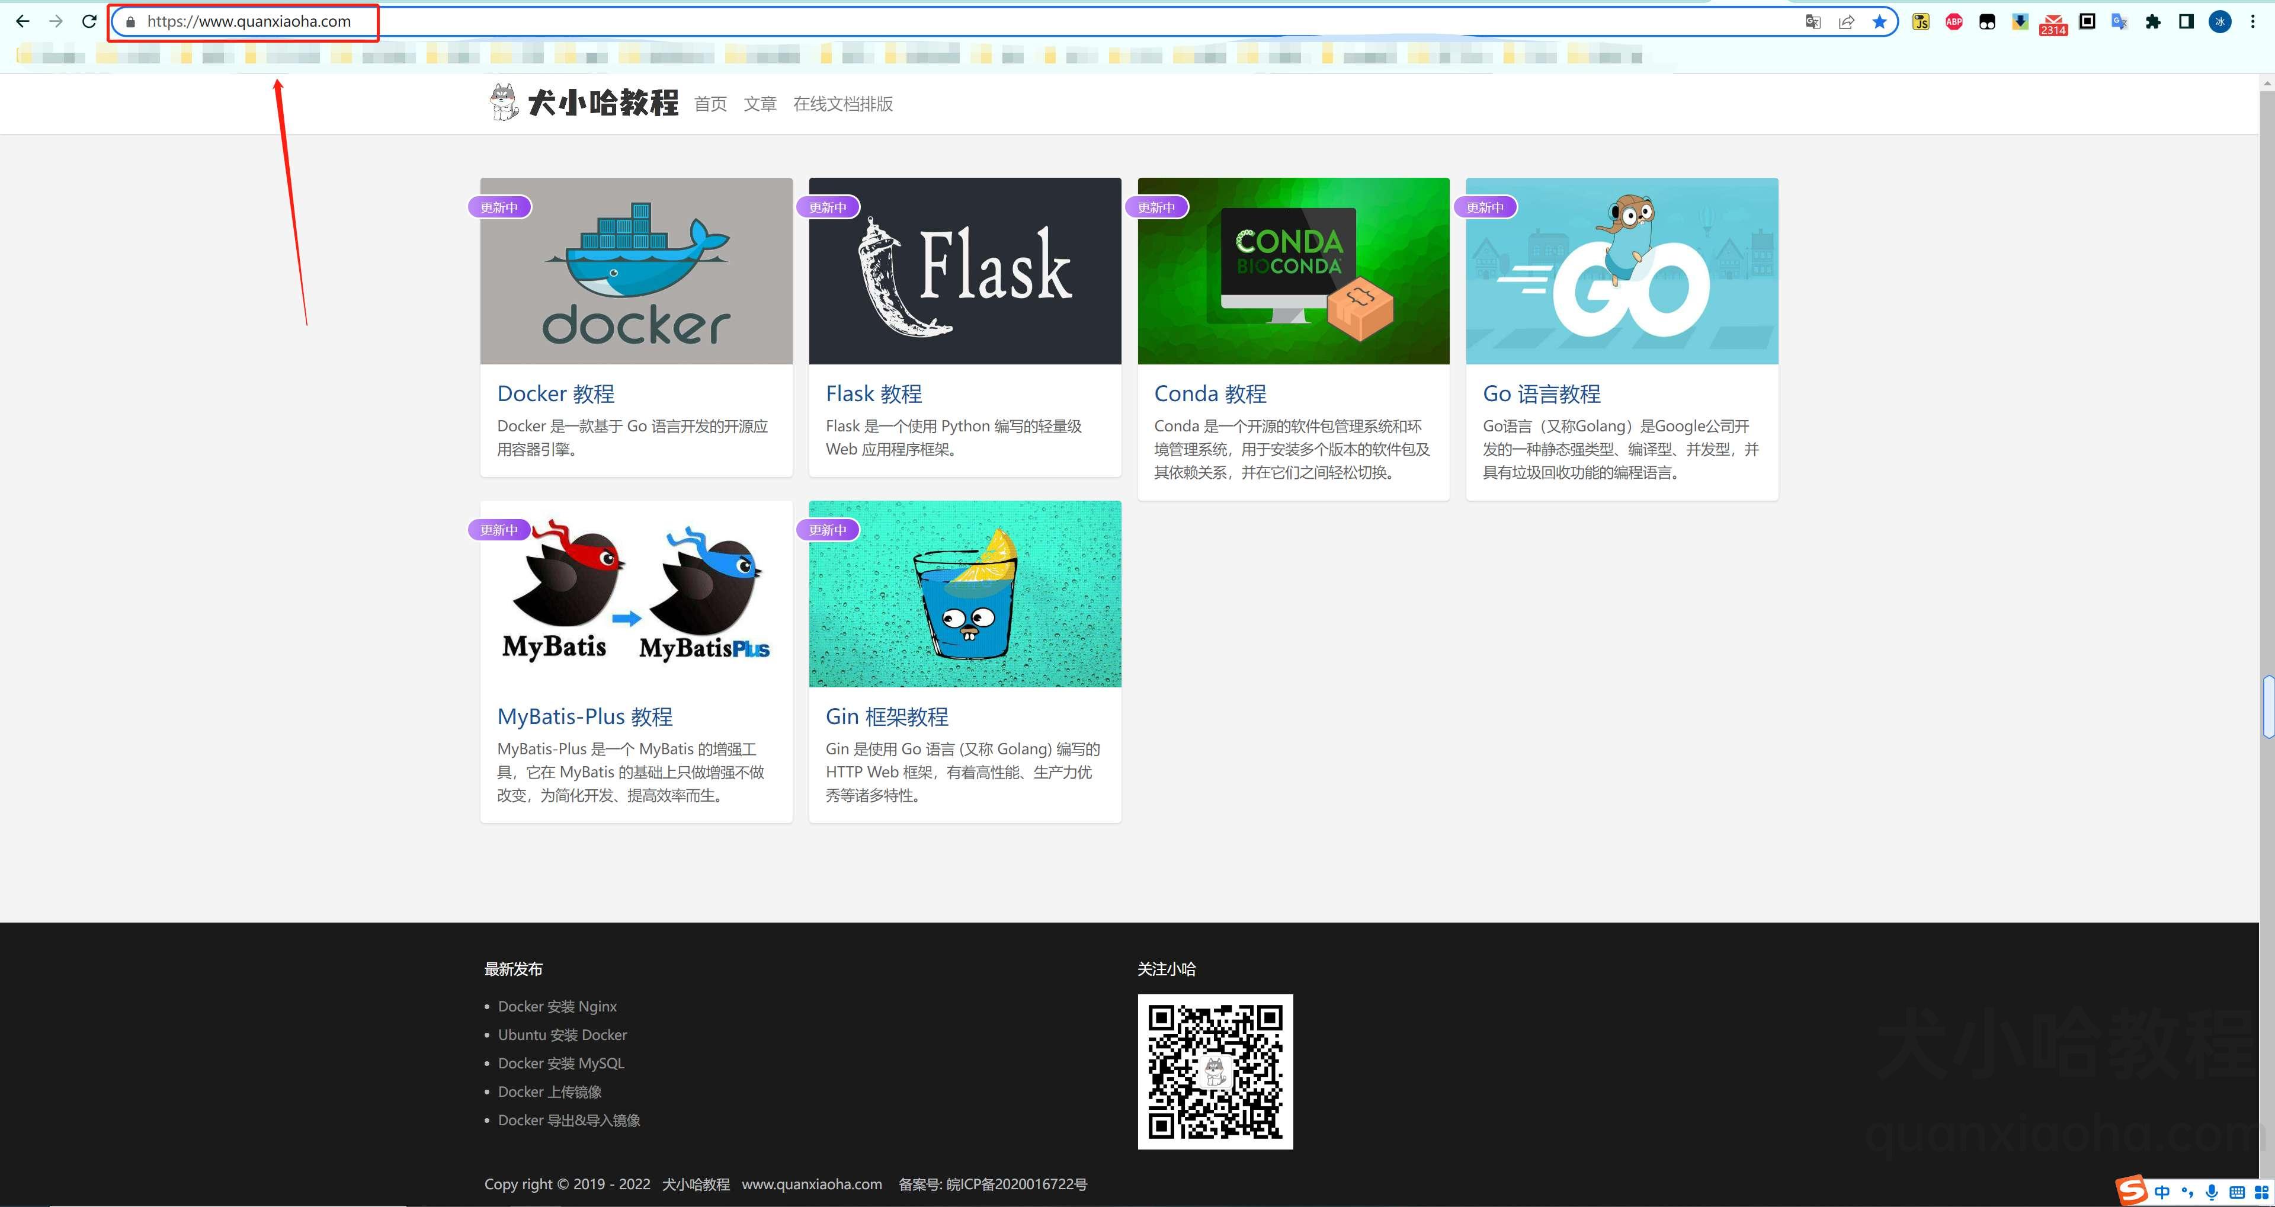Click the Docker card description text
Screen dimensions: 2275x1207
point(632,437)
